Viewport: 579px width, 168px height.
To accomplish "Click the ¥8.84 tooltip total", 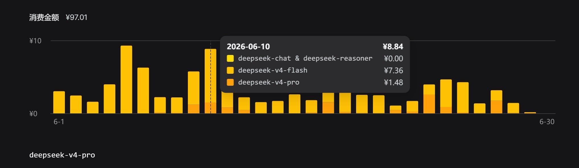I will (x=393, y=46).
